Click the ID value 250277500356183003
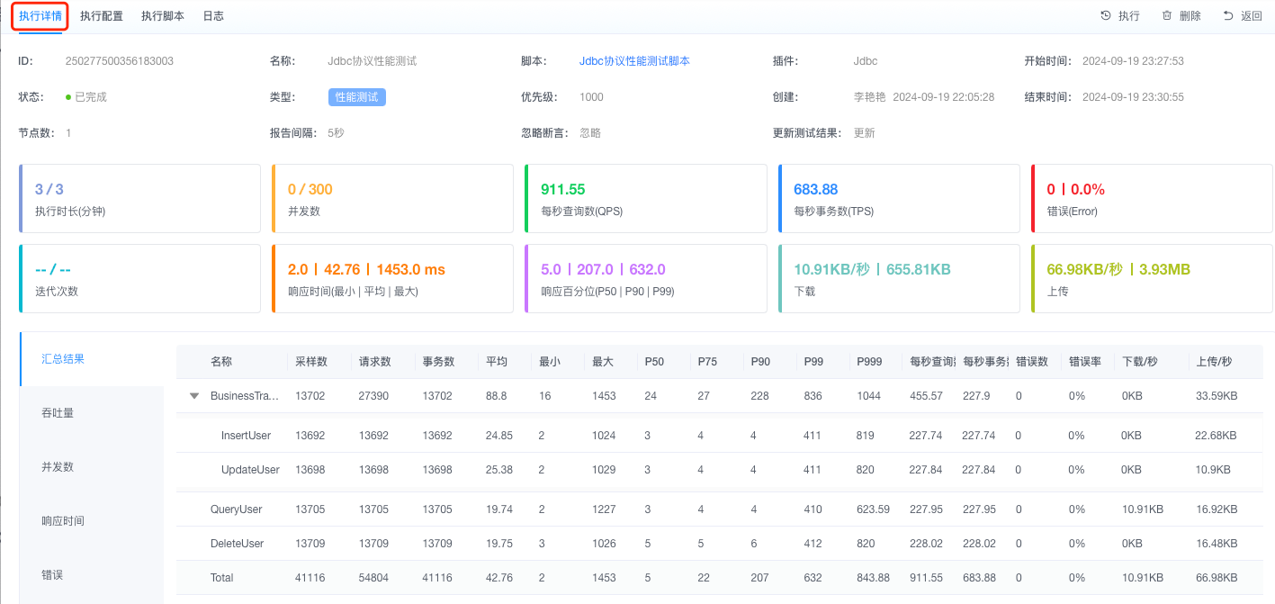 tap(120, 61)
